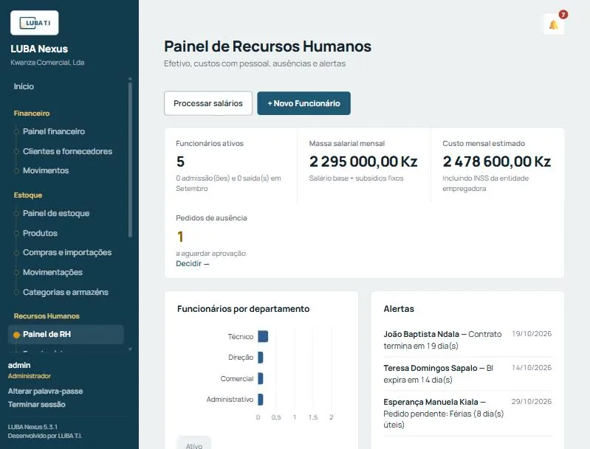The height and width of the screenshot is (449, 590).
Task: Click the Funcionários por departamento title
Action: (243, 309)
